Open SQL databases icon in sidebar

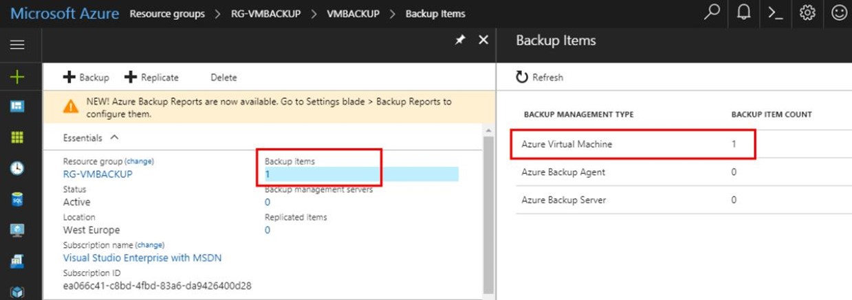[17, 199]
